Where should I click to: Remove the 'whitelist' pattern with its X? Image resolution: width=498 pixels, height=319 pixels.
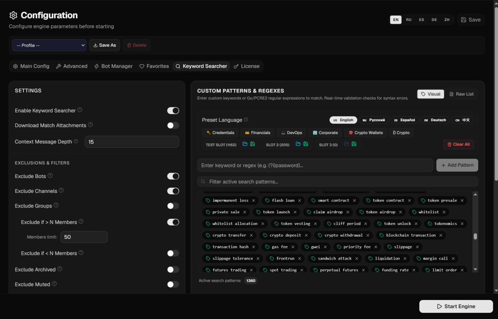[x=444, y=212]
